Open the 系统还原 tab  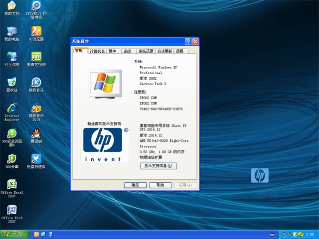(x=146, y=51)
